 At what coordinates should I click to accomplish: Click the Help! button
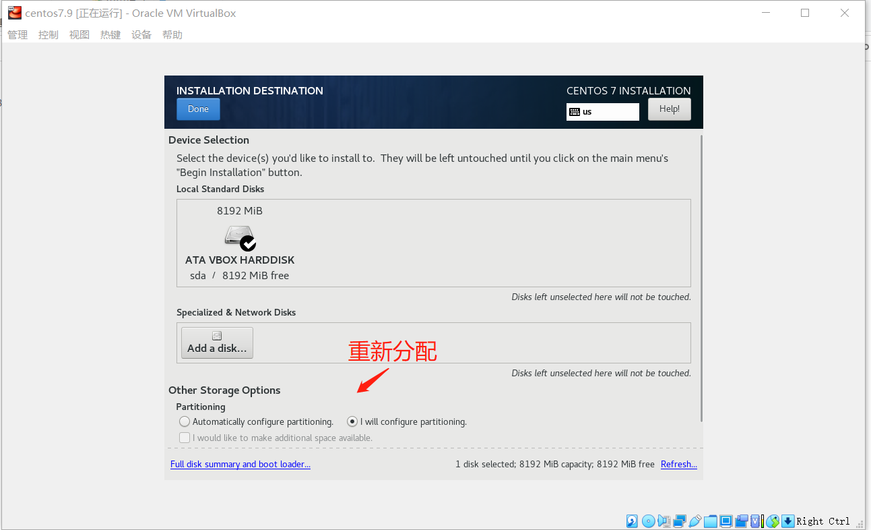click(x=670, y=109)
